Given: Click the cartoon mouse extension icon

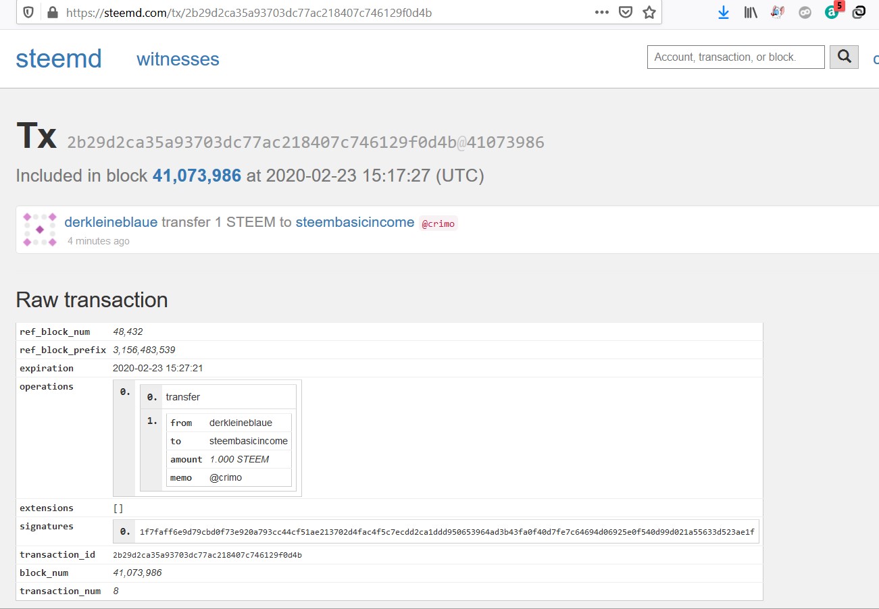Looking at the screenshot, I should click(x=778, y=12).
